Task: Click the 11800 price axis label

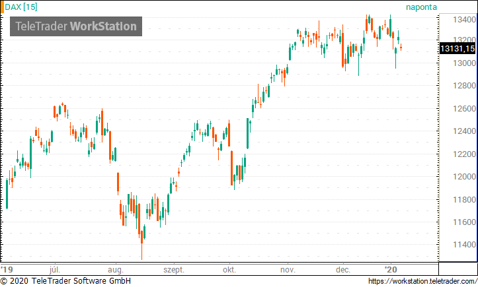Action: [x=464, y=200]
